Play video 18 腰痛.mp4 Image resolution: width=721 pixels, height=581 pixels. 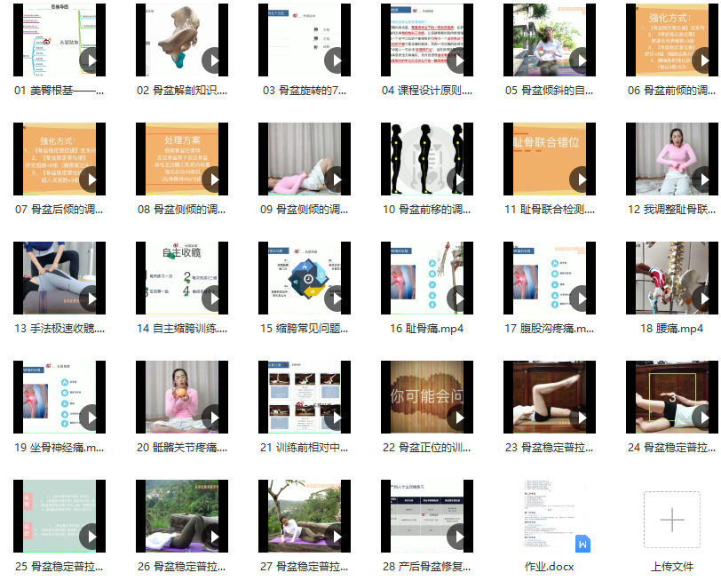702,298
